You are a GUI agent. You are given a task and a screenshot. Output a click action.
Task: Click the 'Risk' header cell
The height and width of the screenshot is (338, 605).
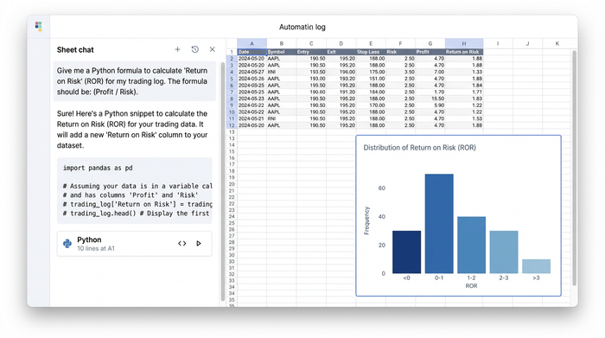click(400, 52)
